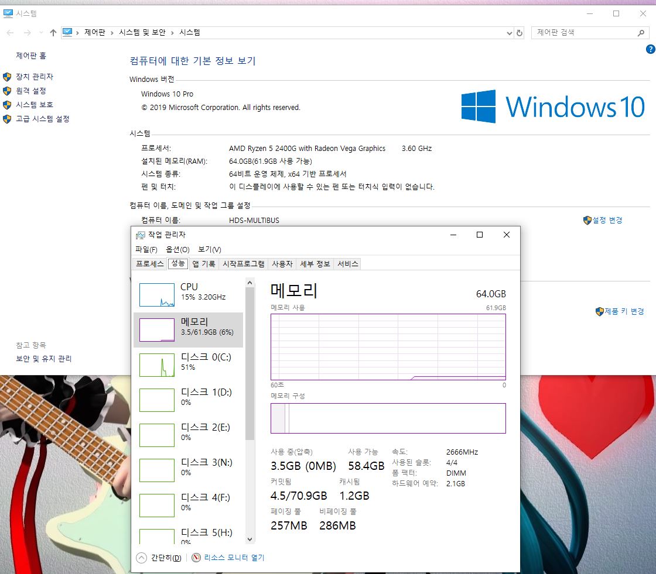This screenshot has height=574, width=656.
Task: Open 보기(V) menu in Task Manager
Action: (x=210, y=250)
